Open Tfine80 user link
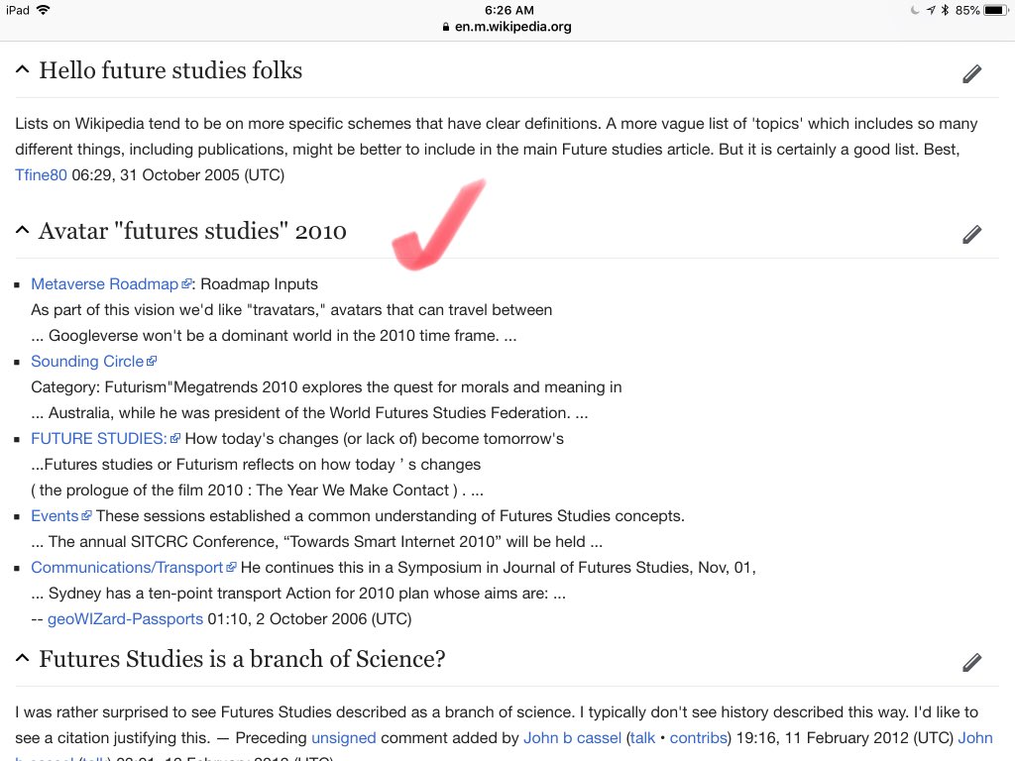1015x761 pixels. coord(41,174)
